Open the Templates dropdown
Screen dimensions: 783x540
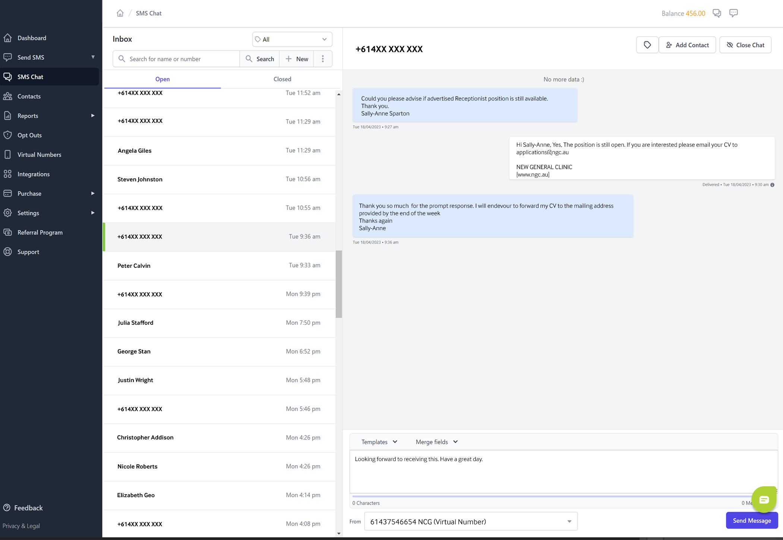click(x=379, y=442)
